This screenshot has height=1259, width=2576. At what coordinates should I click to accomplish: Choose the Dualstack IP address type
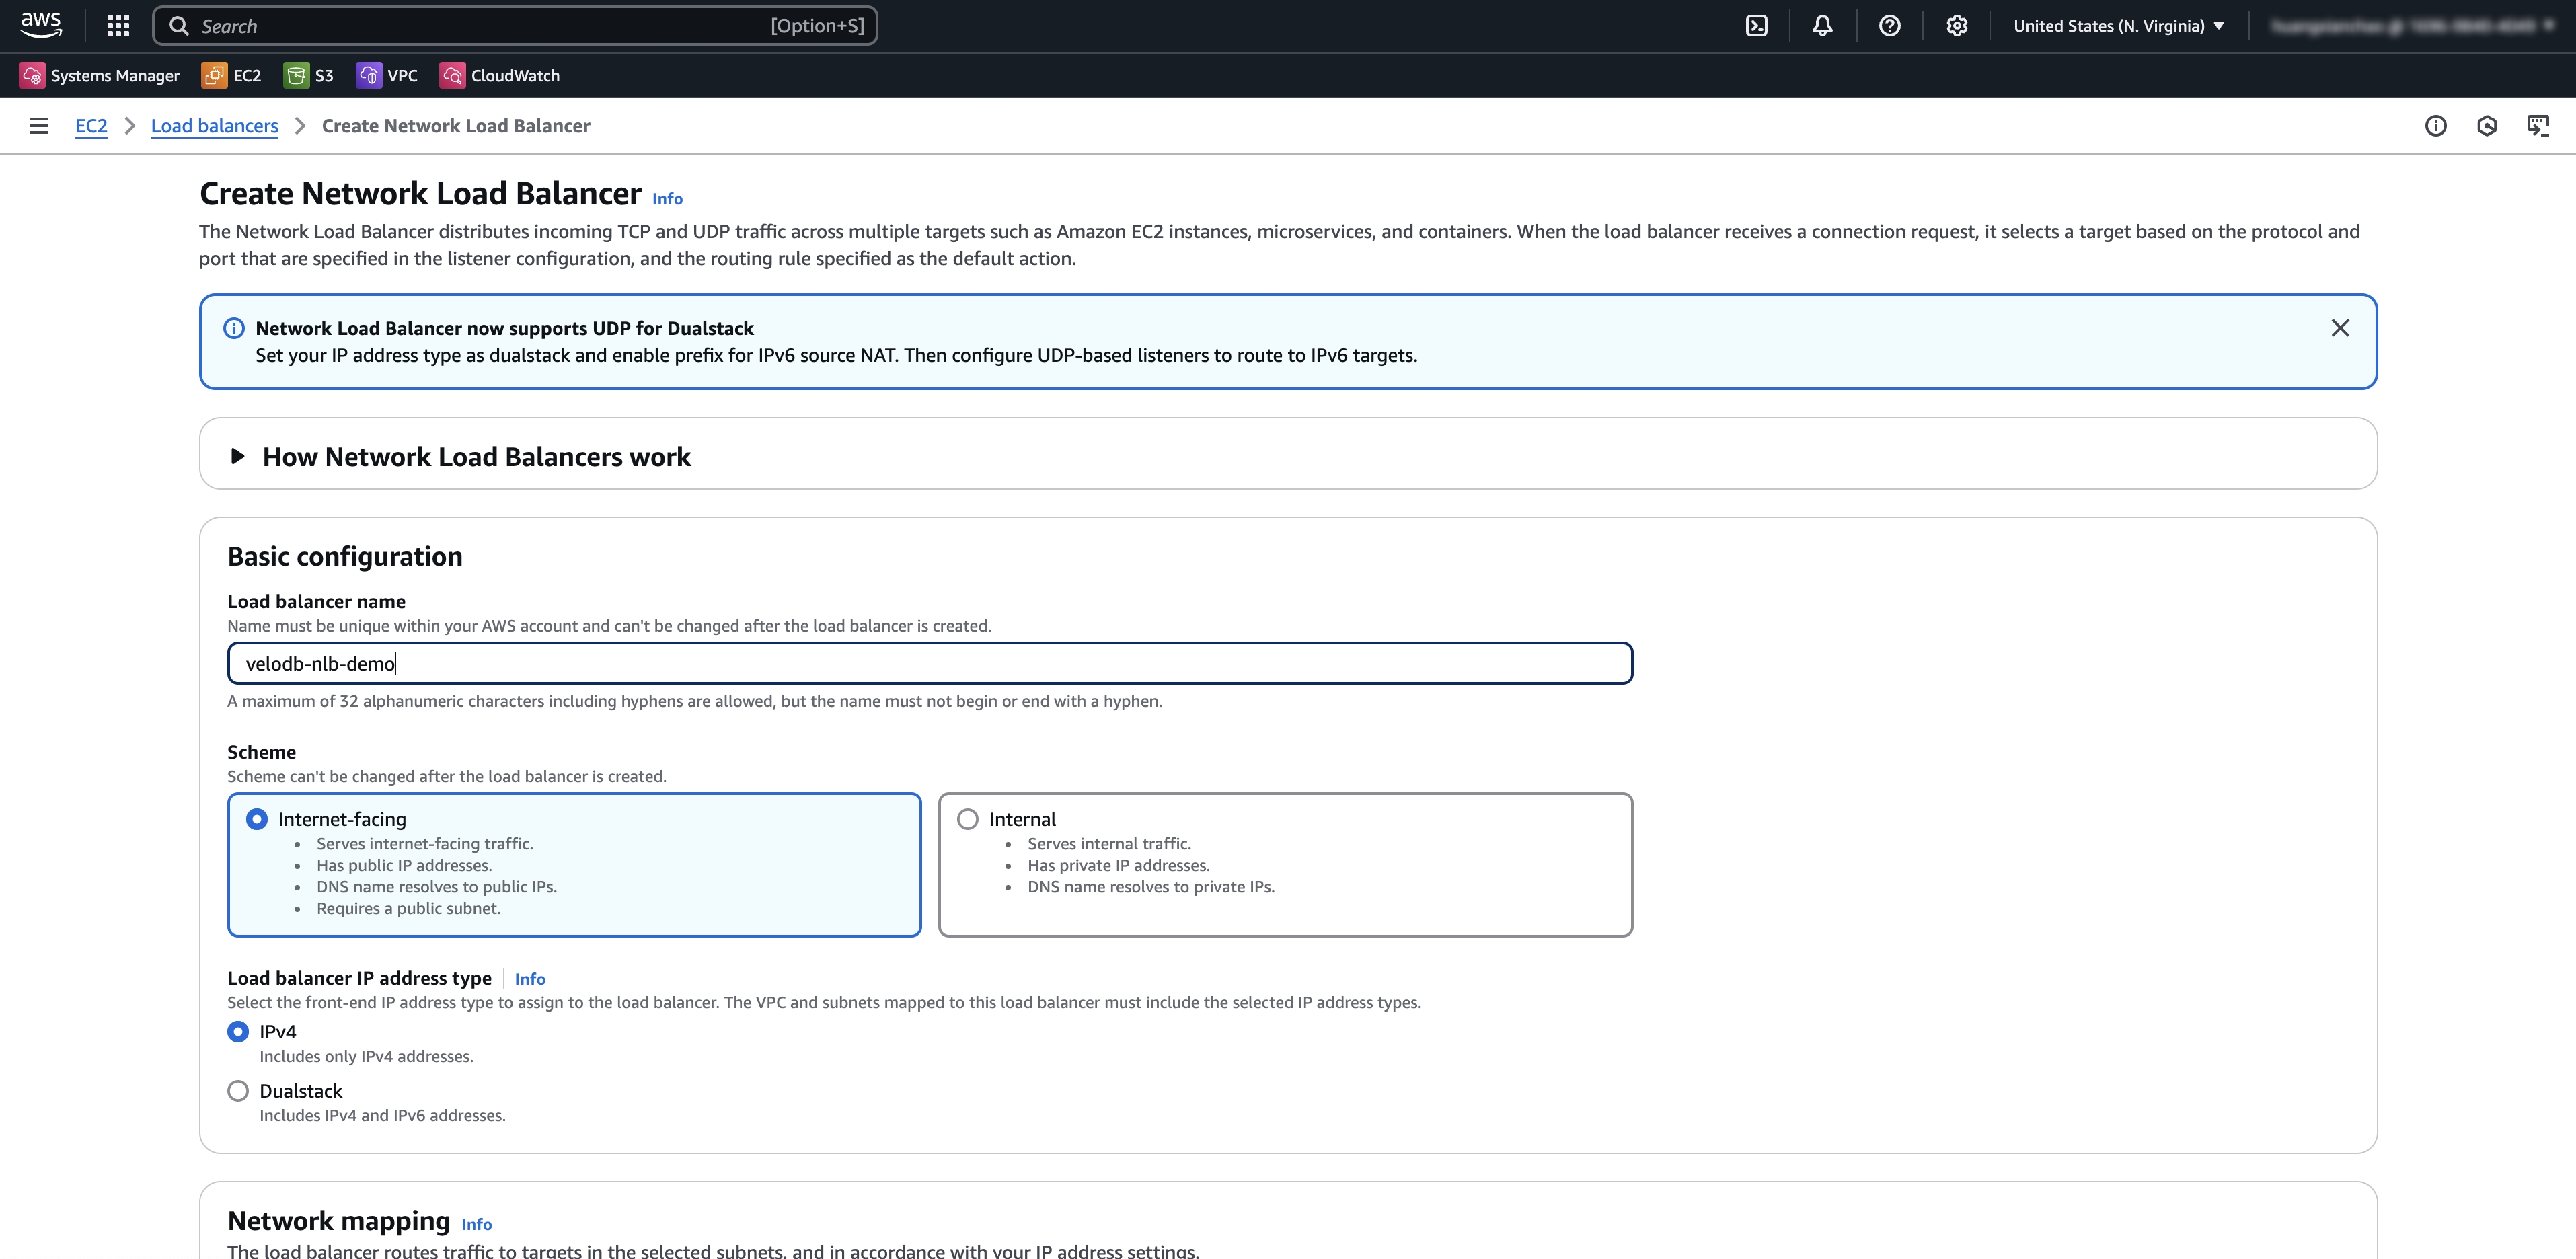click(238, 1091)
